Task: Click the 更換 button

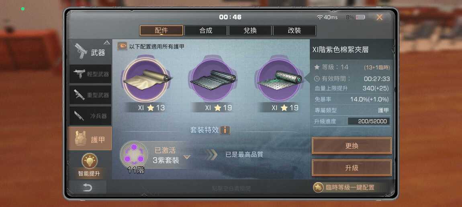Action: 352,146
